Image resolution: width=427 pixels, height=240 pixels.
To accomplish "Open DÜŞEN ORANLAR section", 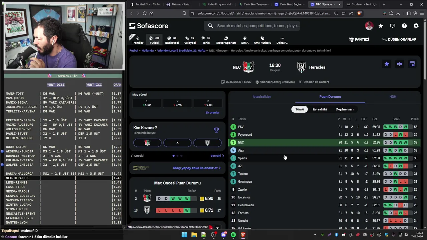I will 399,39.
